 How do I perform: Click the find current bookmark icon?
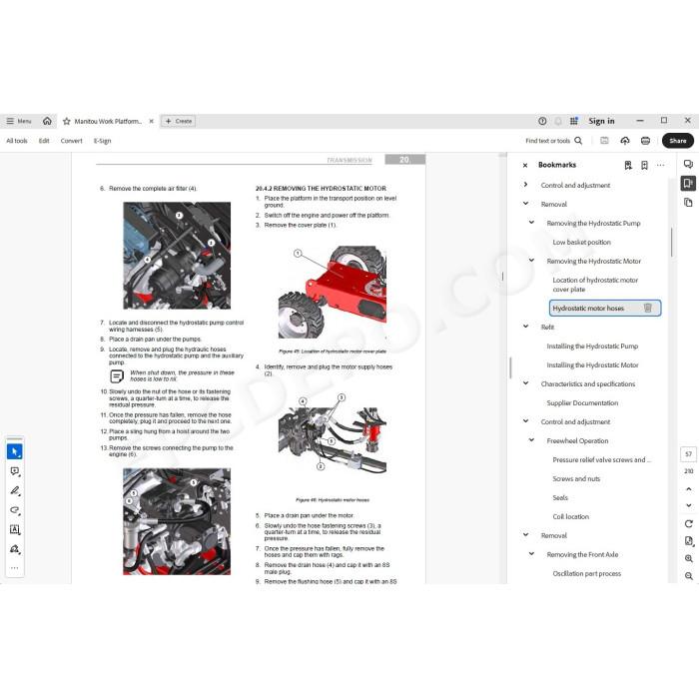[628, 166]
